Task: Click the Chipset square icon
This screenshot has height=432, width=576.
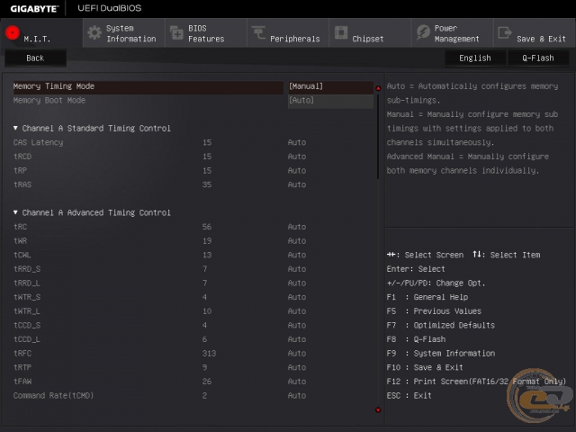Action: click(x=341, y=33)
